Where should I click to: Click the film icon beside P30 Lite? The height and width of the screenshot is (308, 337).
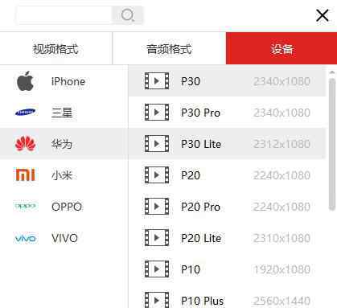pyautogui.click(x=157, y=144)
